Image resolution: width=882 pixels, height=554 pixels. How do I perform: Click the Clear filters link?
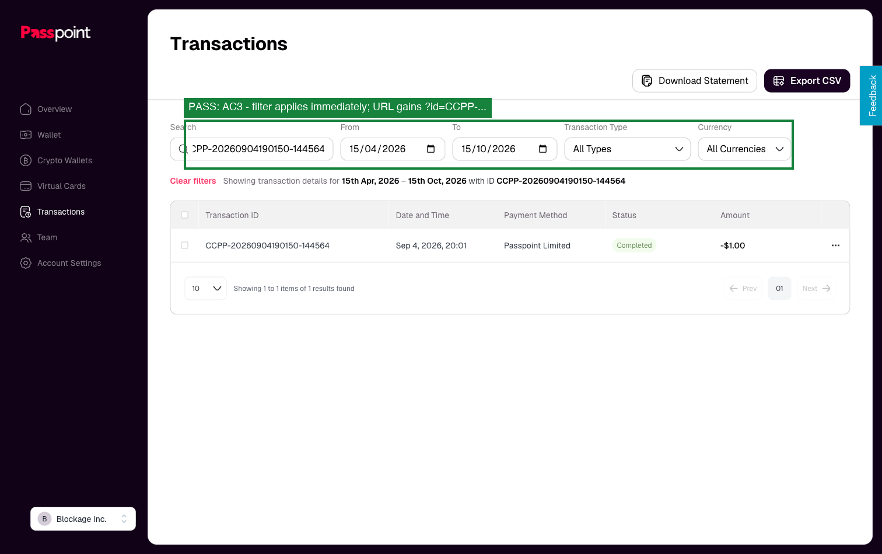click(193, 181)
